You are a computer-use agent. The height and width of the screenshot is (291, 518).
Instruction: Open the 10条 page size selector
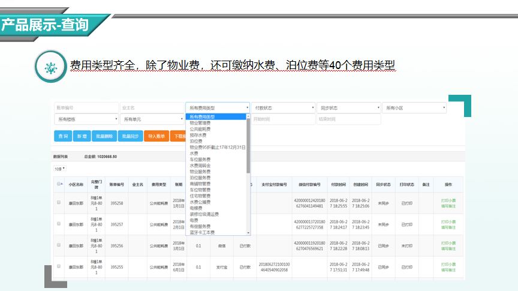click(60, 169)
